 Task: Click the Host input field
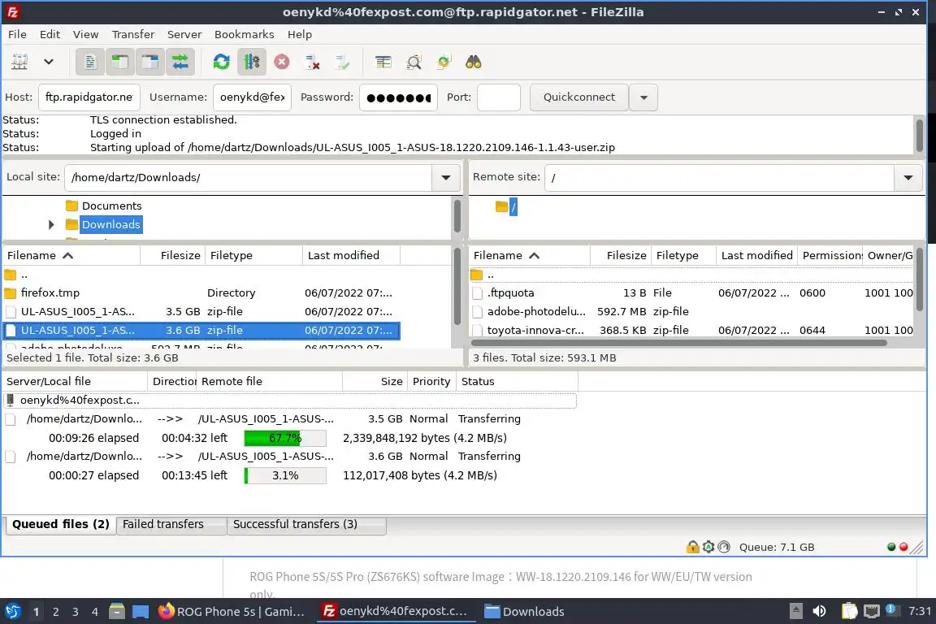(x=89, y=97)
